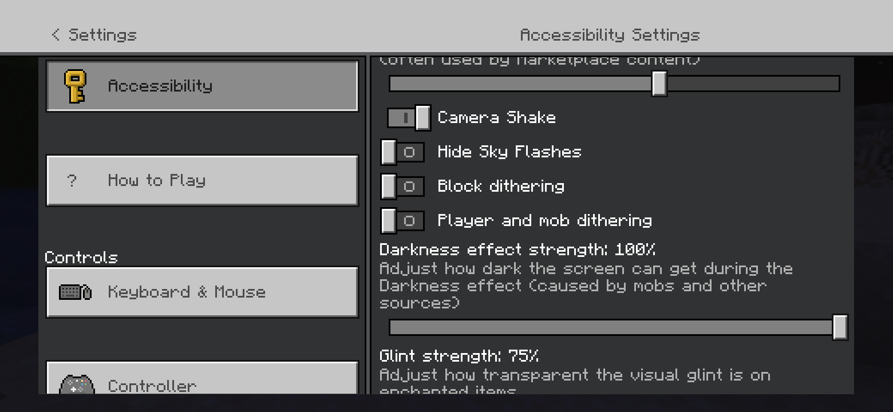Go to the Keyboard & Mouse tab label

187,292
